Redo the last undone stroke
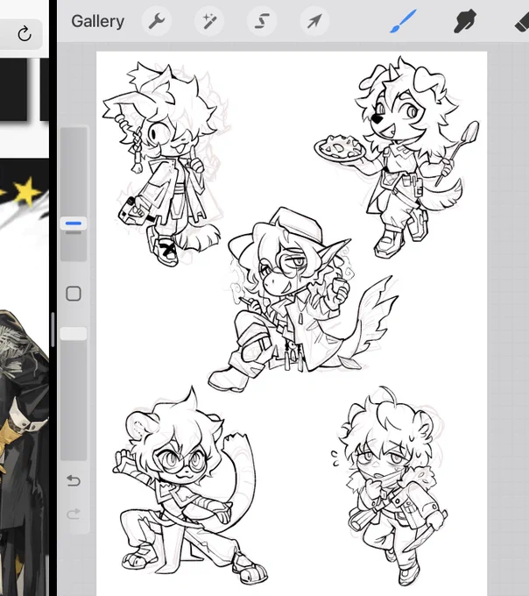529x596 pixels. pyautogui.click(x=74, y=514)
